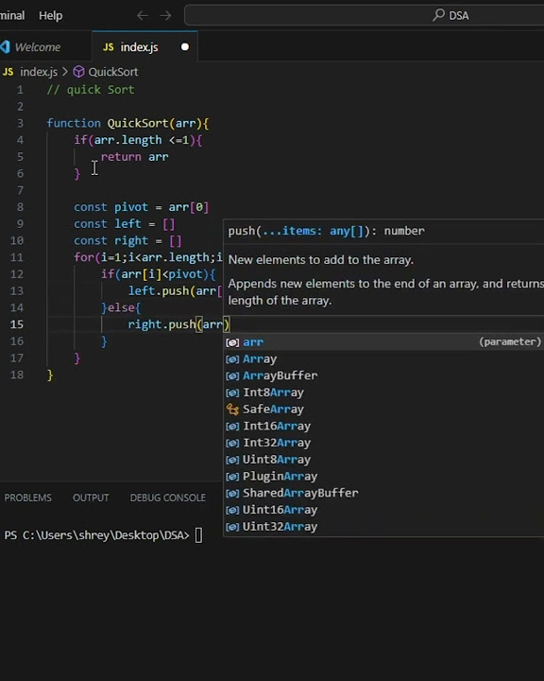Click 'if(arr[i]<pivot){' on line 12
This screenshot has width=544, height=681.
[x=158, y=274]
